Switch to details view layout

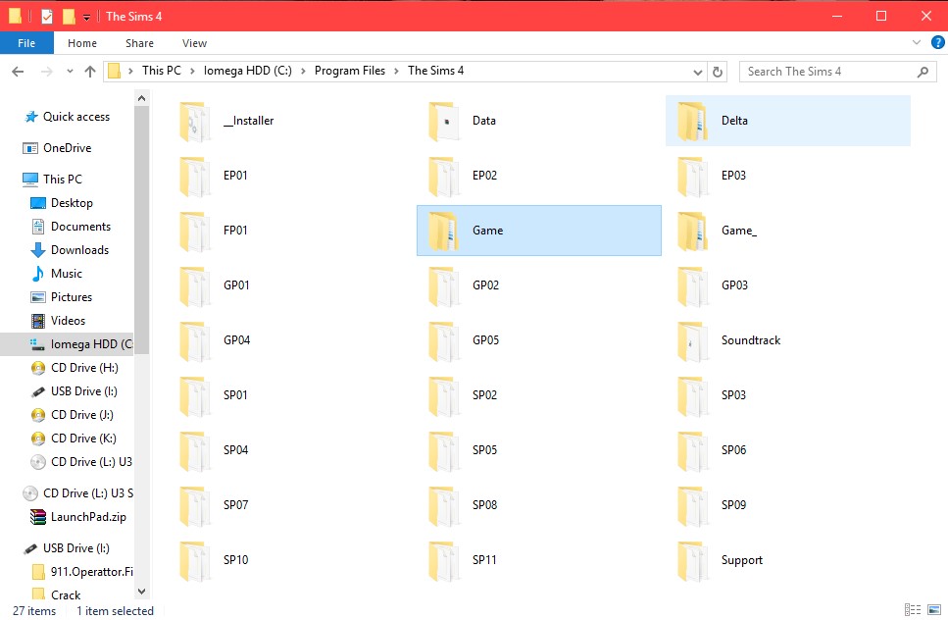tap(913, 610)
